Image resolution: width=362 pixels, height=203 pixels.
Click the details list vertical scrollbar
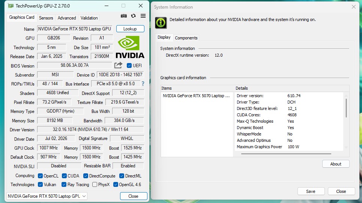(x=346, y=108)
